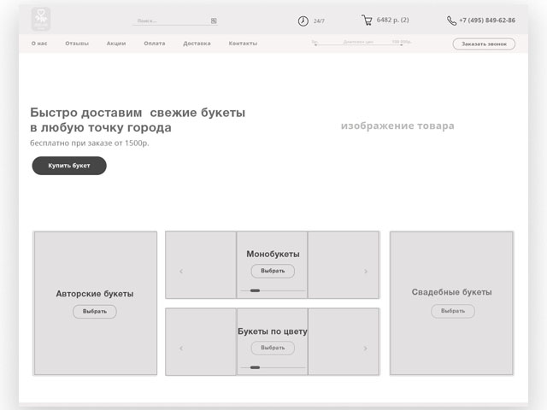
Task: Open the Оплата menu item
Action: click(155, 44)
